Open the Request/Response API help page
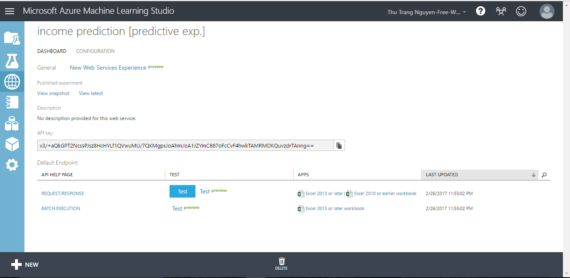The height and width of the screenshot is (278, 570). tap(63, 193)
